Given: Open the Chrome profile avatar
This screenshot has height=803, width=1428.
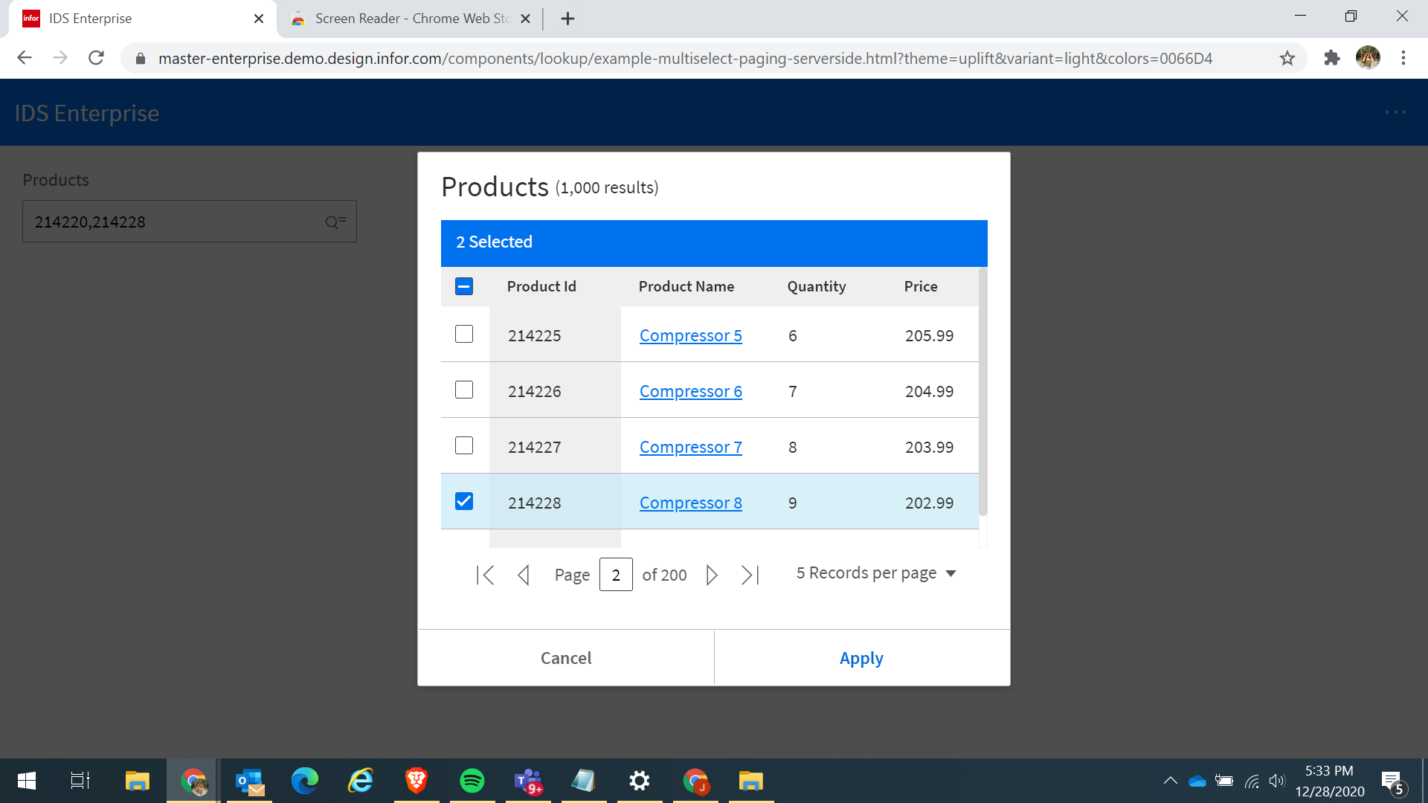Looking at the screenshot, I should [1368, 57].
